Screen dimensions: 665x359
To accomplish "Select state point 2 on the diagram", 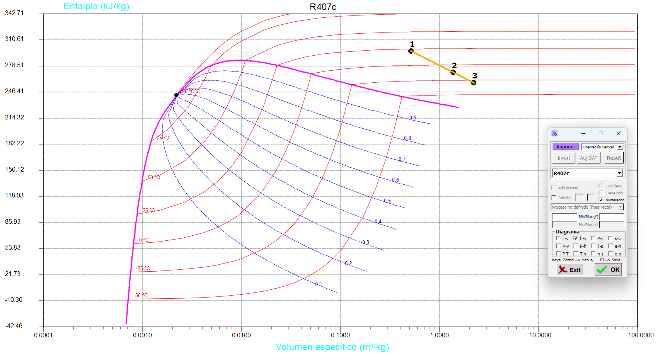I will (x=453, y=72).
